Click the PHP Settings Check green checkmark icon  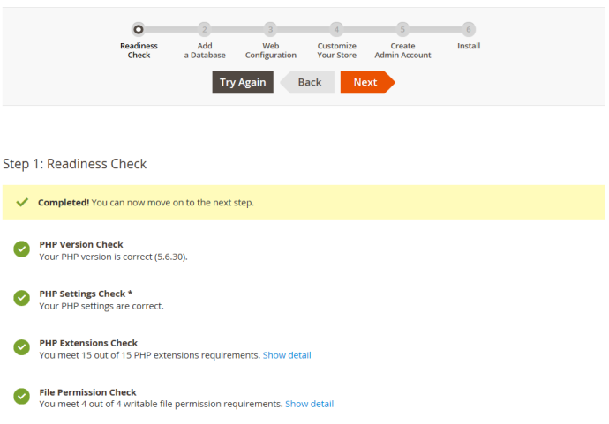(x=22, y=299)
